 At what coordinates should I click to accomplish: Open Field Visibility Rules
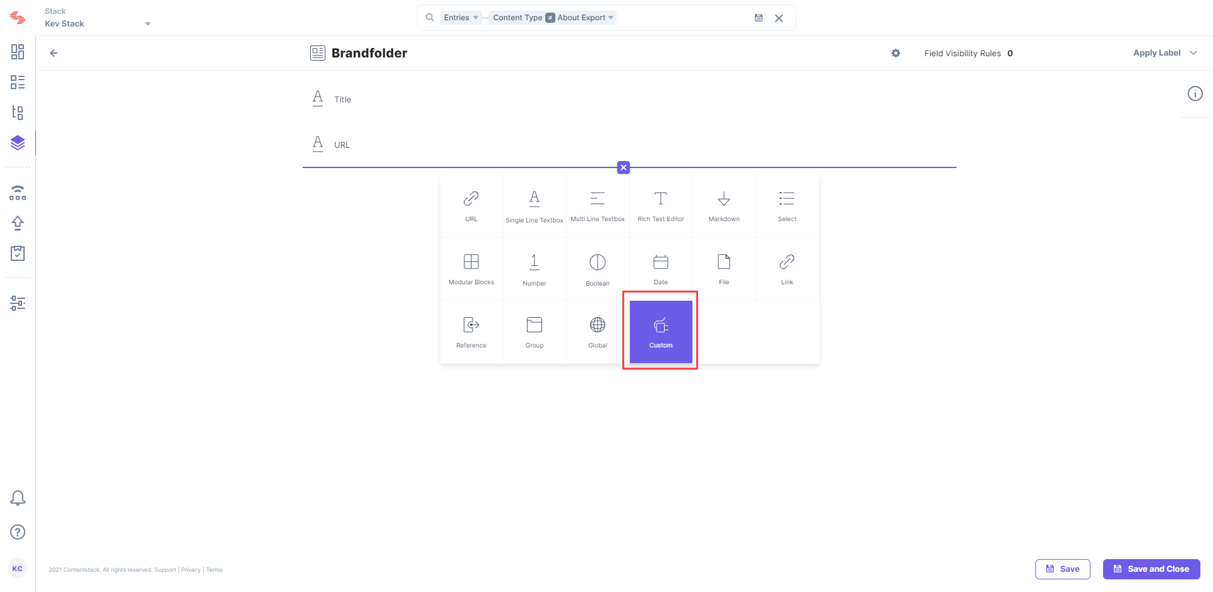click(x=969, y=53)
